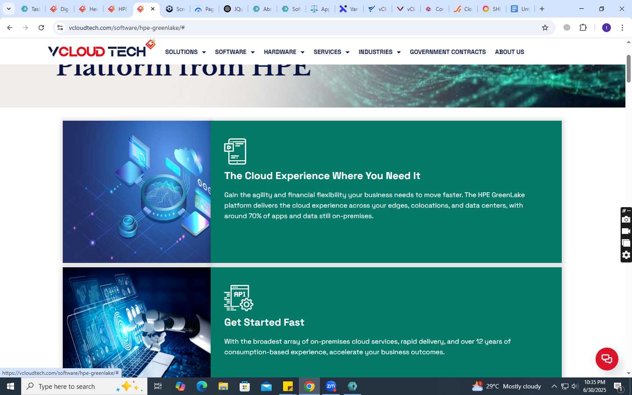View site information icon in address bar

coord(60,28)
